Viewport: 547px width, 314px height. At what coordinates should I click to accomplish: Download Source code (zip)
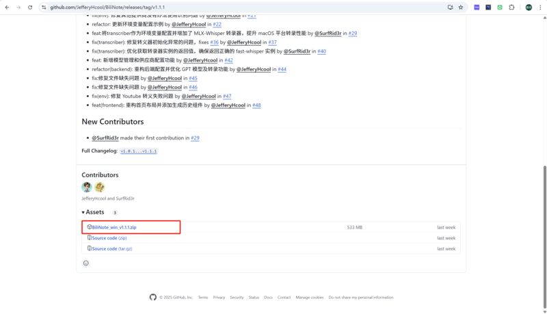click(109, 238)
